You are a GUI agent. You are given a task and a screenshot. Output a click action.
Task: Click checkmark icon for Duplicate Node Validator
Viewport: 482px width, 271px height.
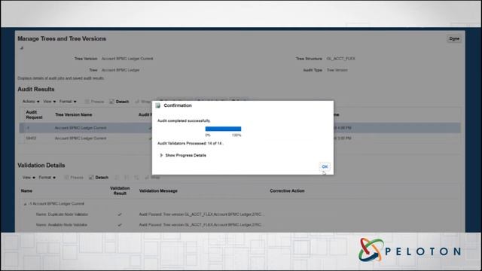120,215
